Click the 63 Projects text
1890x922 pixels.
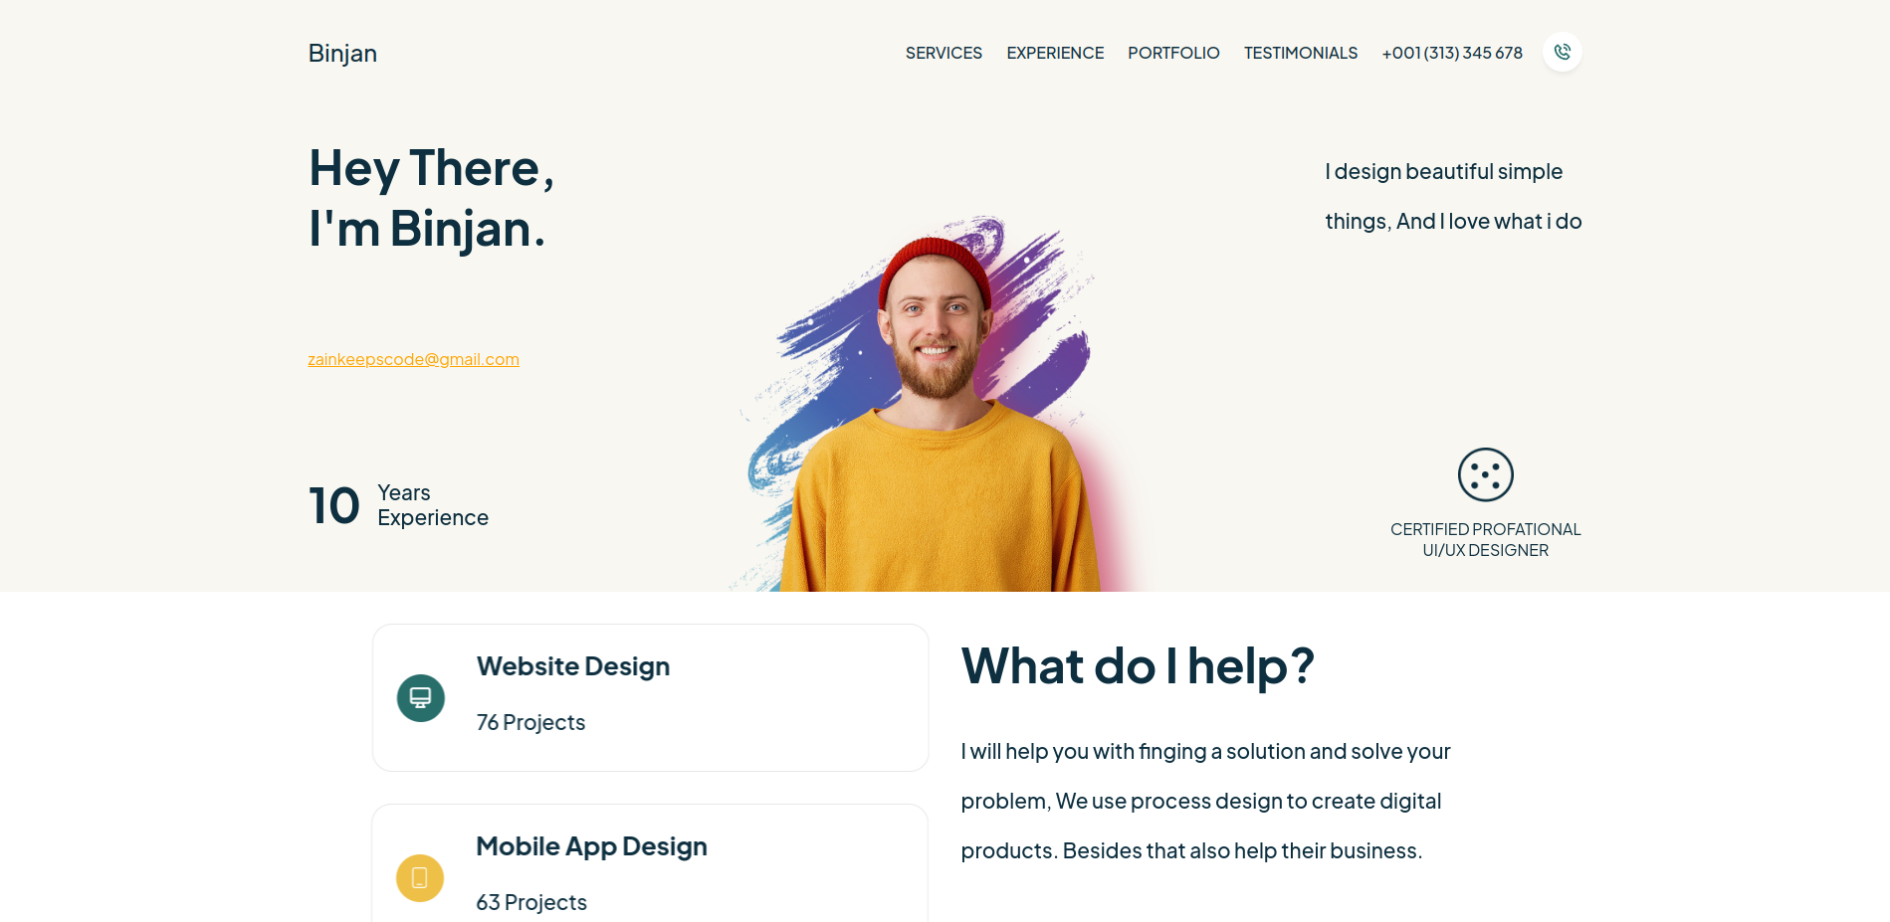click(531, 902)
